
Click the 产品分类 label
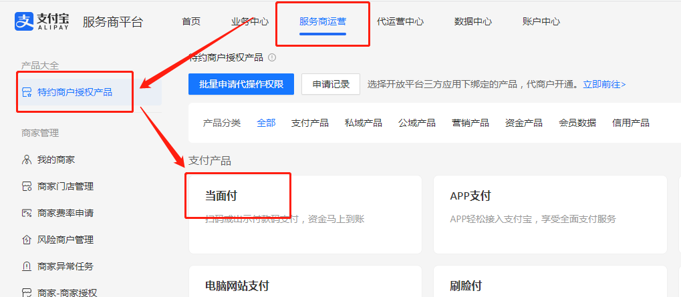coord(221,123)
